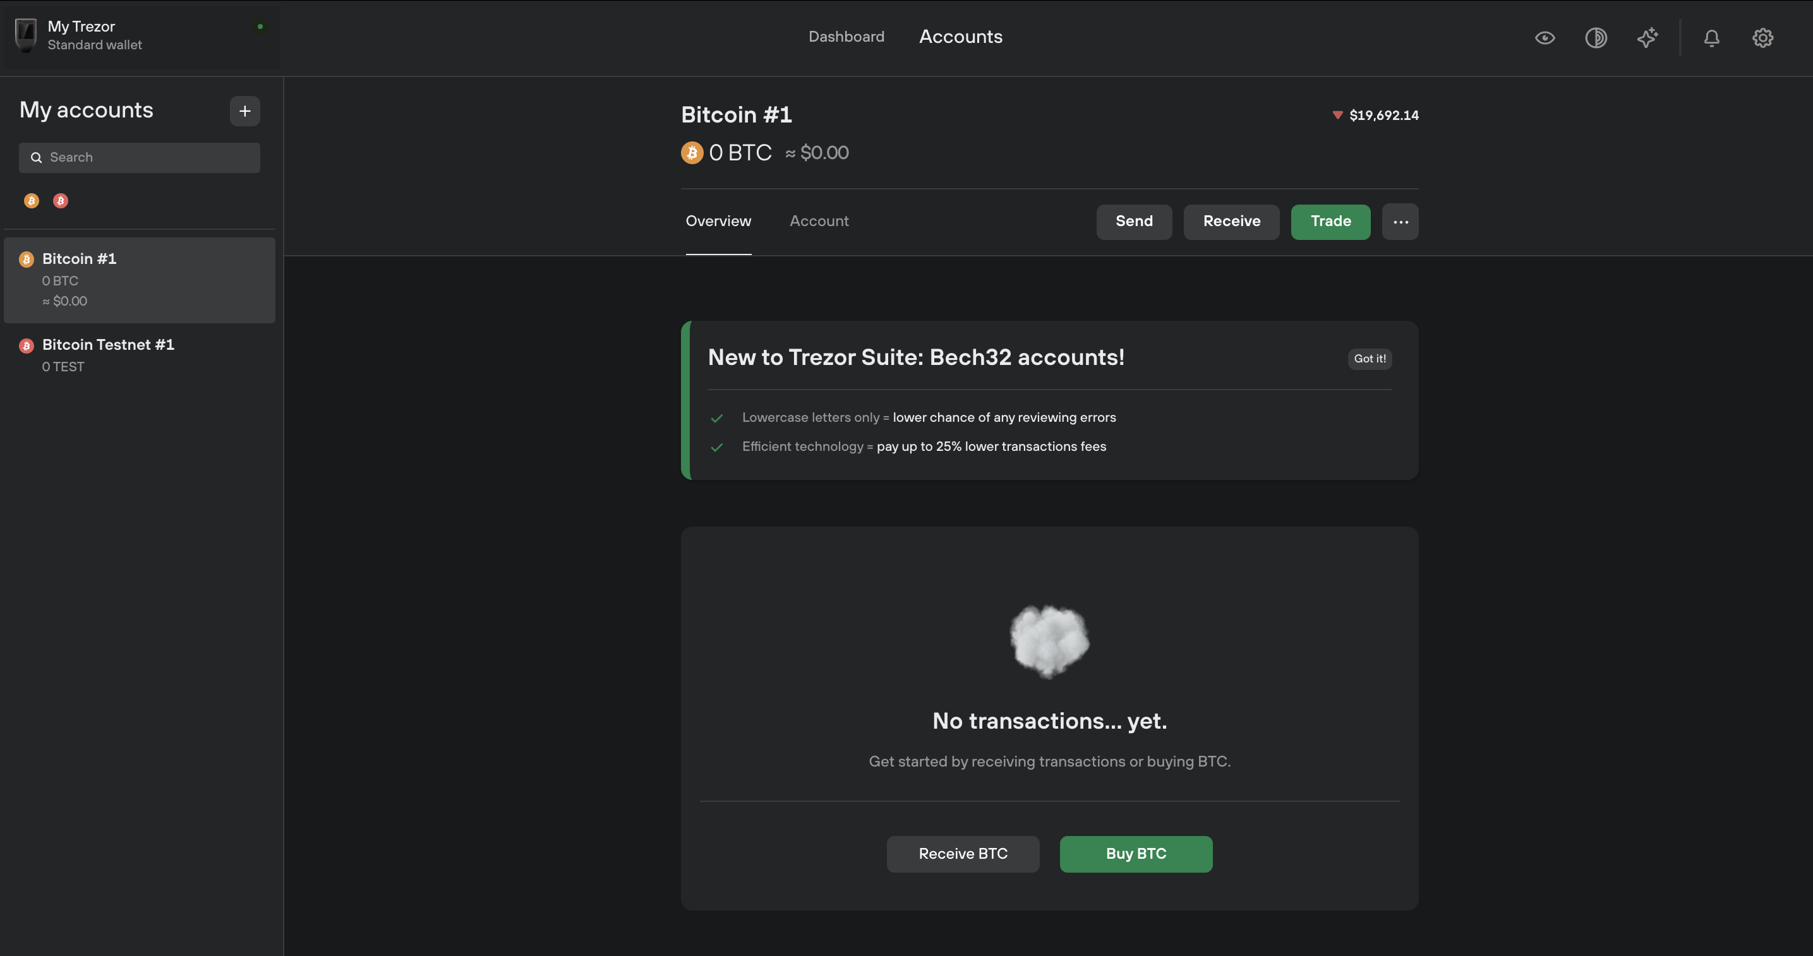Toggle discreet mode eye icon
Image resolution: width=1813 pixels, height=956 pixels.
(1544, 38)
